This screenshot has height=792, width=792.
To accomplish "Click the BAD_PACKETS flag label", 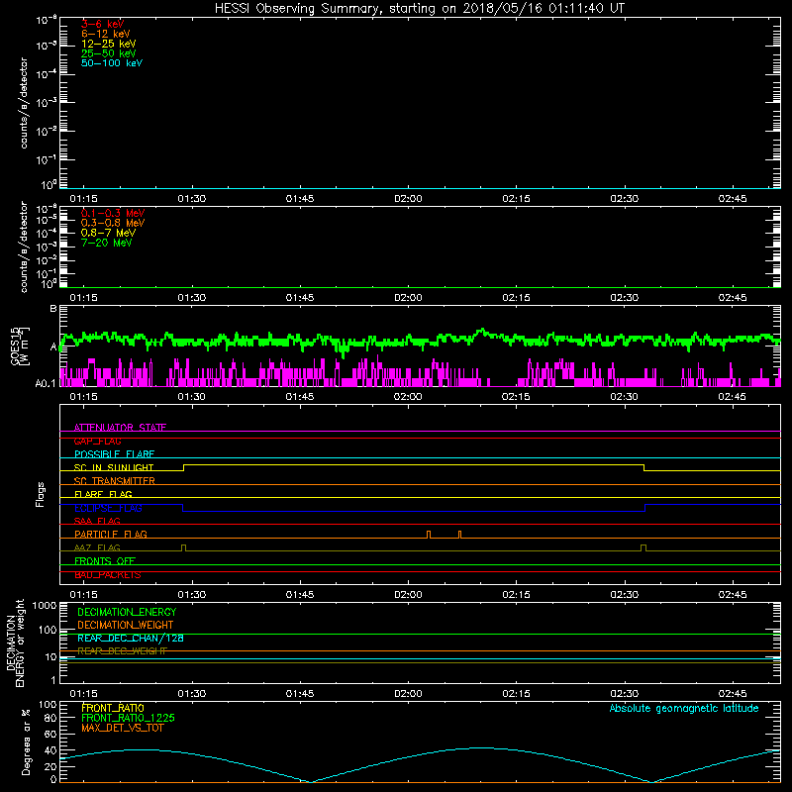I will (x=108, y=575).
